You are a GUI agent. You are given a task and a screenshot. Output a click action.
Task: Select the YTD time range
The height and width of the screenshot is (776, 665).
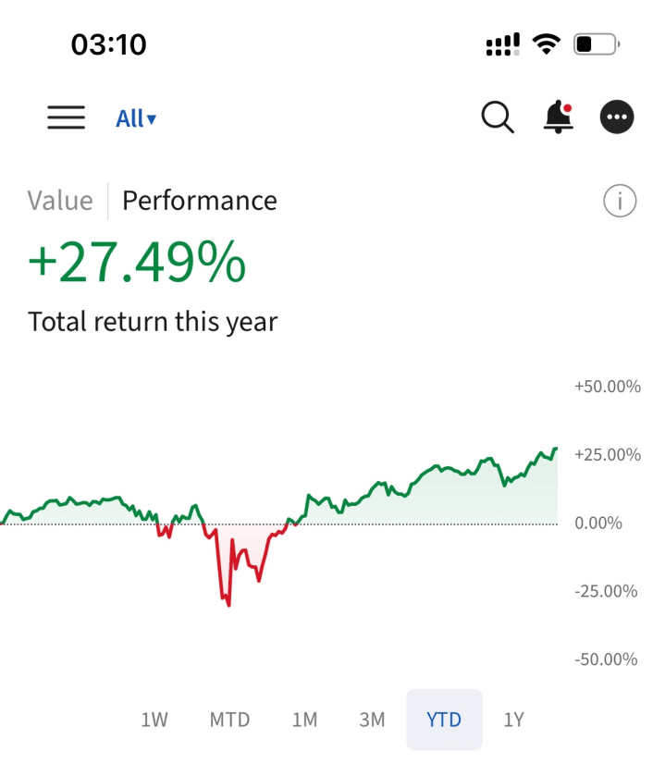(444, 720)
